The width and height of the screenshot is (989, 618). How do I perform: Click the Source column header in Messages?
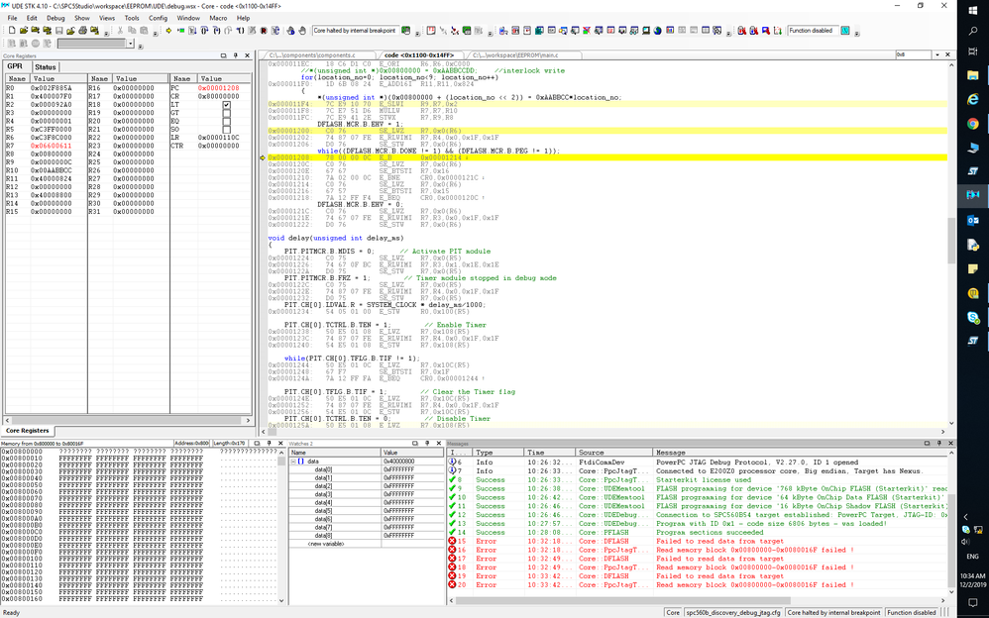(x=613, y=453)
